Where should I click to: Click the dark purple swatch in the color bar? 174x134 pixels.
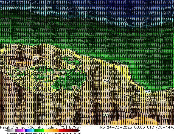coord(16,130)
